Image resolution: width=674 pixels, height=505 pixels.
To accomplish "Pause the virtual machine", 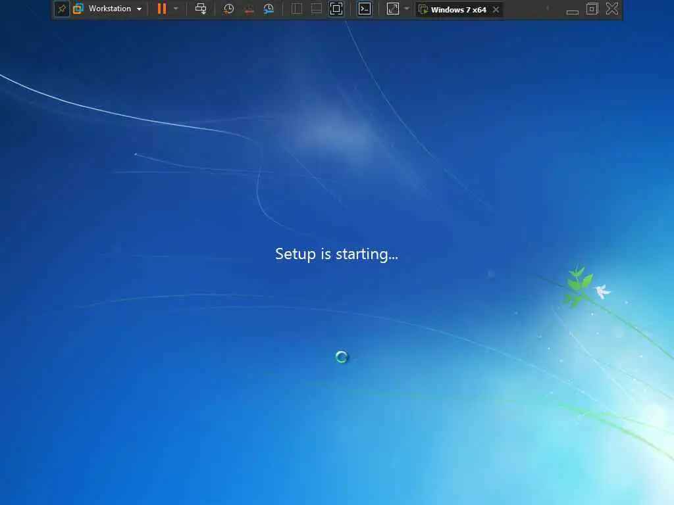I will (x=162, y=9).
